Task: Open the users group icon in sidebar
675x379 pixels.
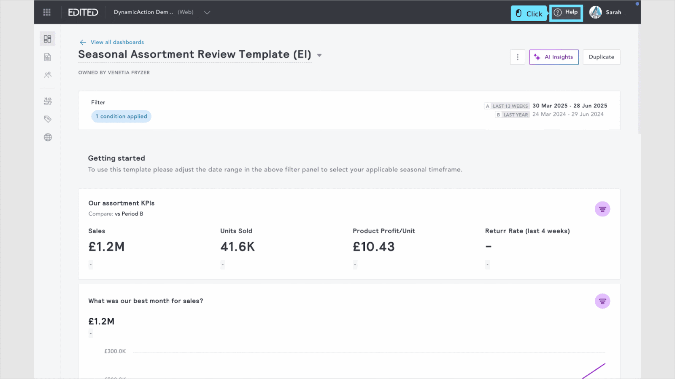Action: coord(48,75)
